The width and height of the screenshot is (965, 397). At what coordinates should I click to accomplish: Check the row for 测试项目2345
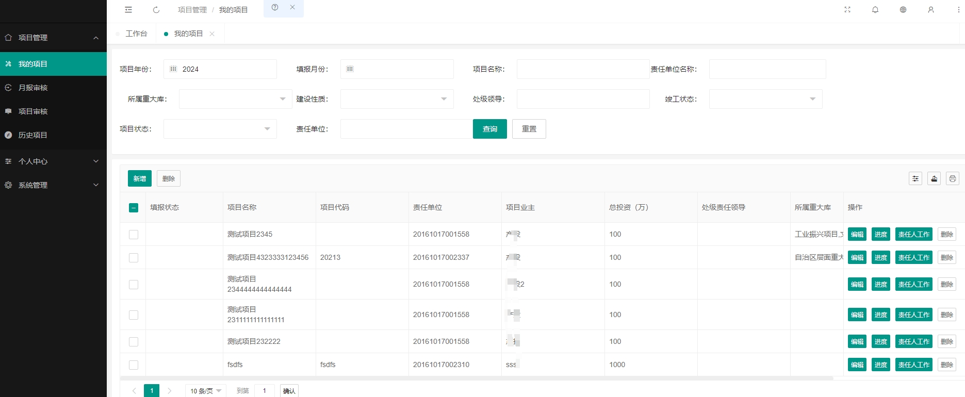(x=134, y=235)
